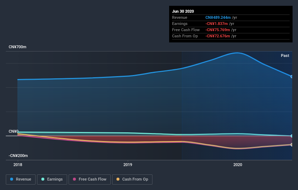
Task: Select the 2020 x-axis label
Action: click(238, 165)
